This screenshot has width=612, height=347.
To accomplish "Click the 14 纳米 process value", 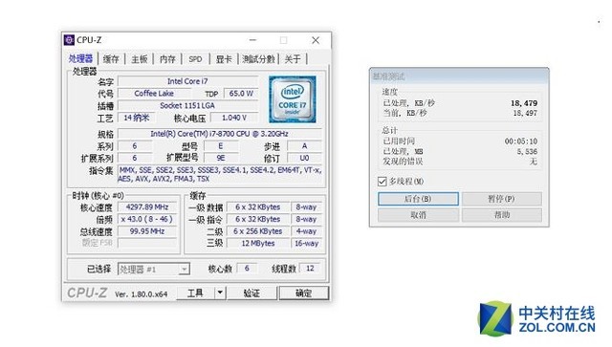I will pos(137,118).
